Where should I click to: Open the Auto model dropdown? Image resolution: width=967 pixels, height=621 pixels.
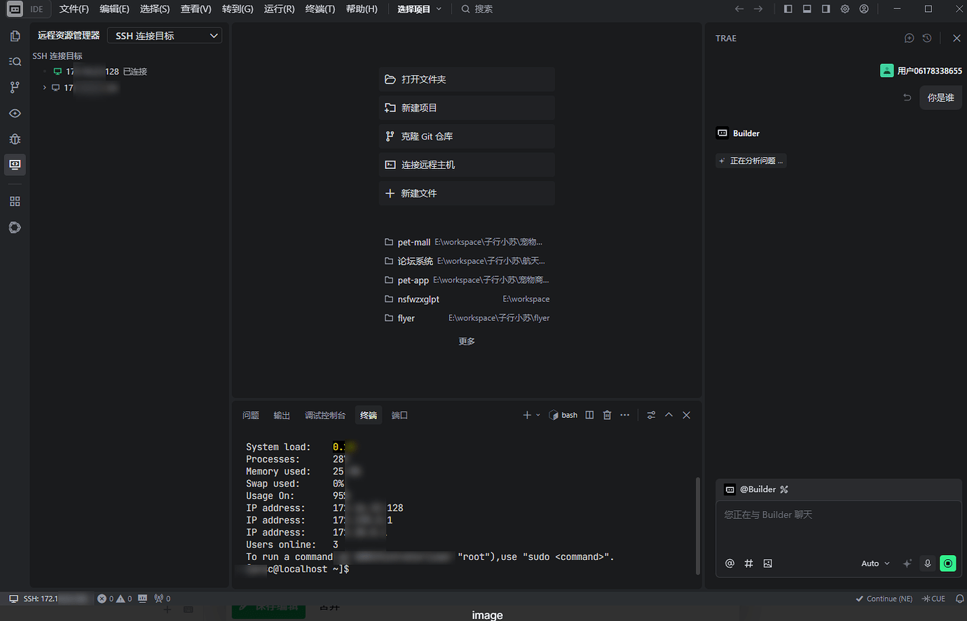click(875, 564)
